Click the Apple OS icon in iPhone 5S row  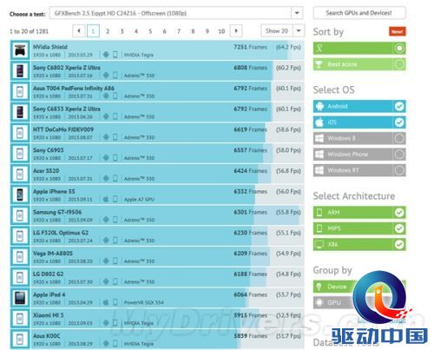(x=106, y=199)
